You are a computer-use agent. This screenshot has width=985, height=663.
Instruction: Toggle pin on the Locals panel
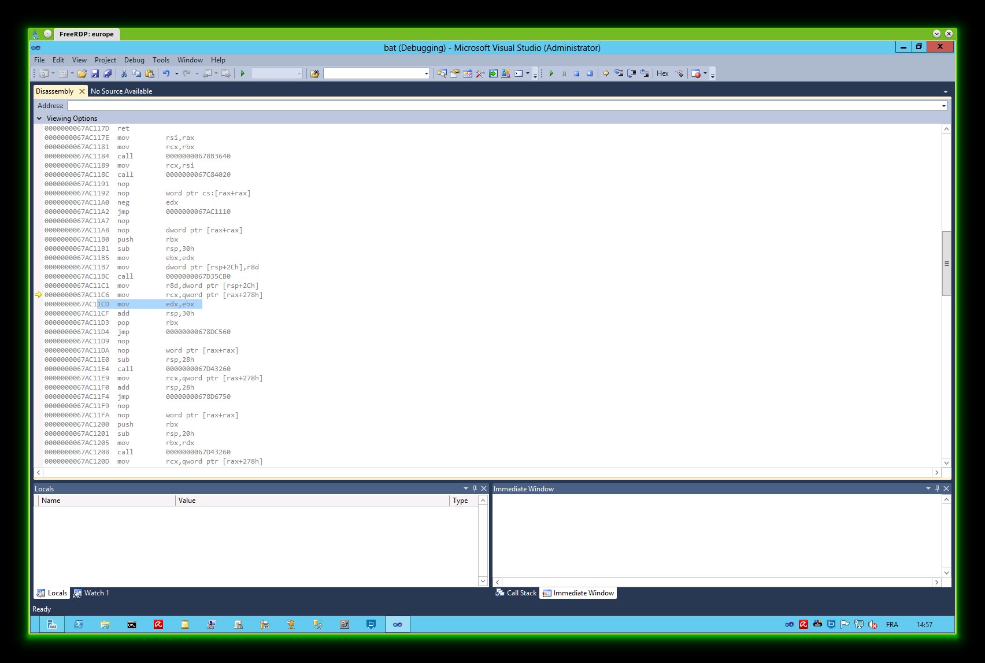475,488
